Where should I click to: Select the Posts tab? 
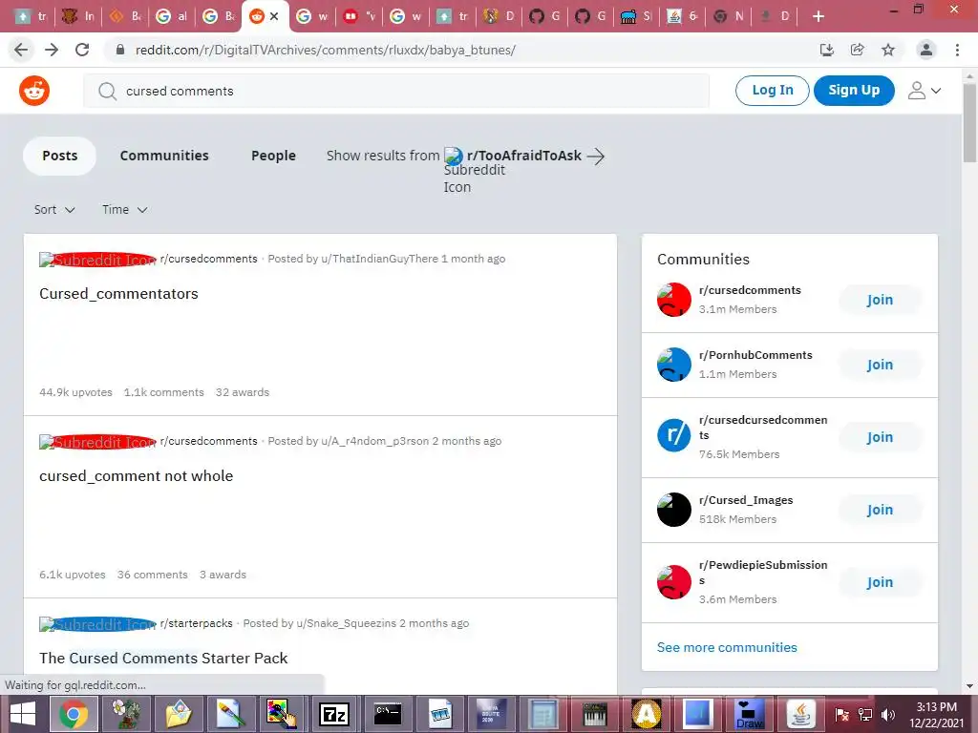point(60,156)
